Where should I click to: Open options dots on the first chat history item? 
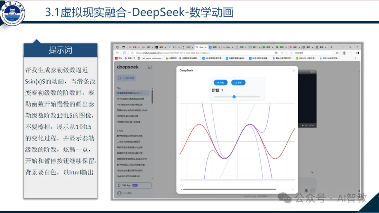click(146, 93)
